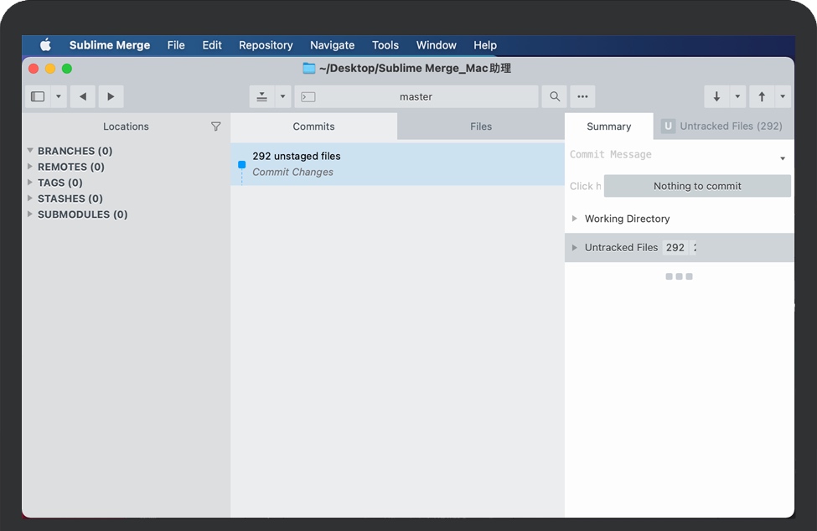817x531 pixels.
Task: Select the Untracked Files (292) tab
Action: (722, 126)
